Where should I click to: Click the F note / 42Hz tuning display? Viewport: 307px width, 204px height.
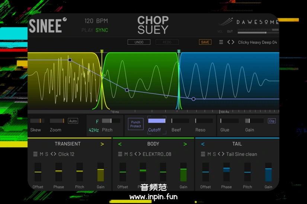94,126
